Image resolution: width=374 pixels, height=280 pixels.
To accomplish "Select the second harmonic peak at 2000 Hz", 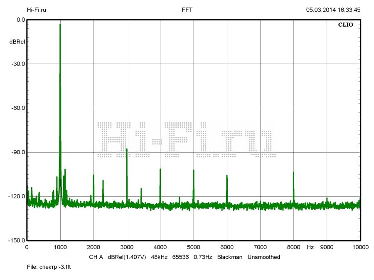I will click(x=93, y=176).
